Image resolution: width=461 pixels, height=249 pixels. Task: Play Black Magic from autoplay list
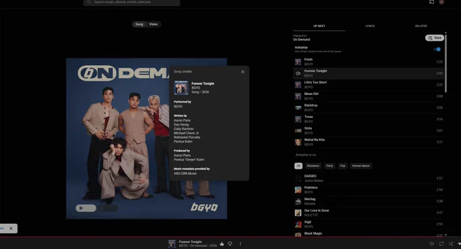369,233
